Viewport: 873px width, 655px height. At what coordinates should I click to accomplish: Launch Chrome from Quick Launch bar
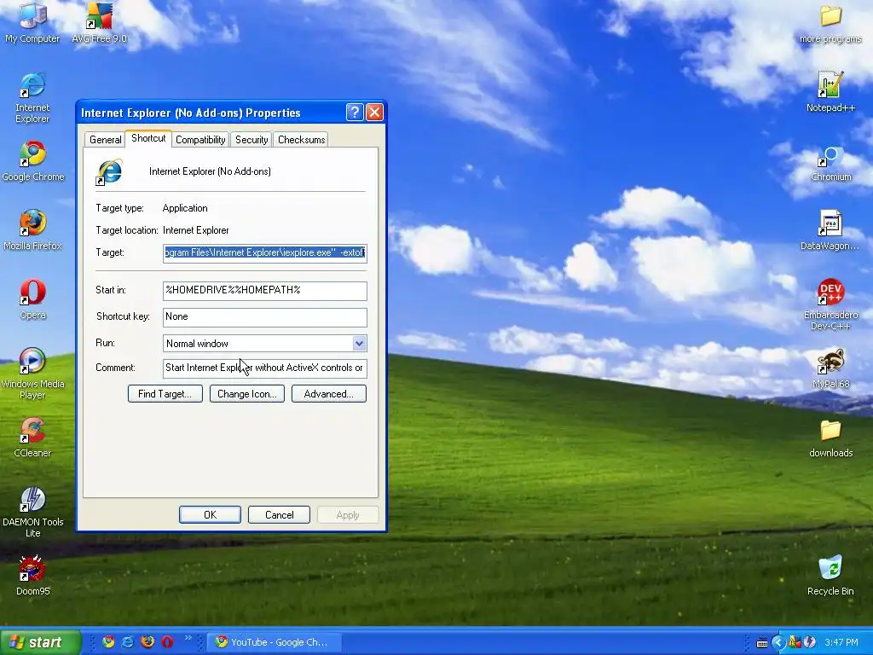[x=108, y=641]
